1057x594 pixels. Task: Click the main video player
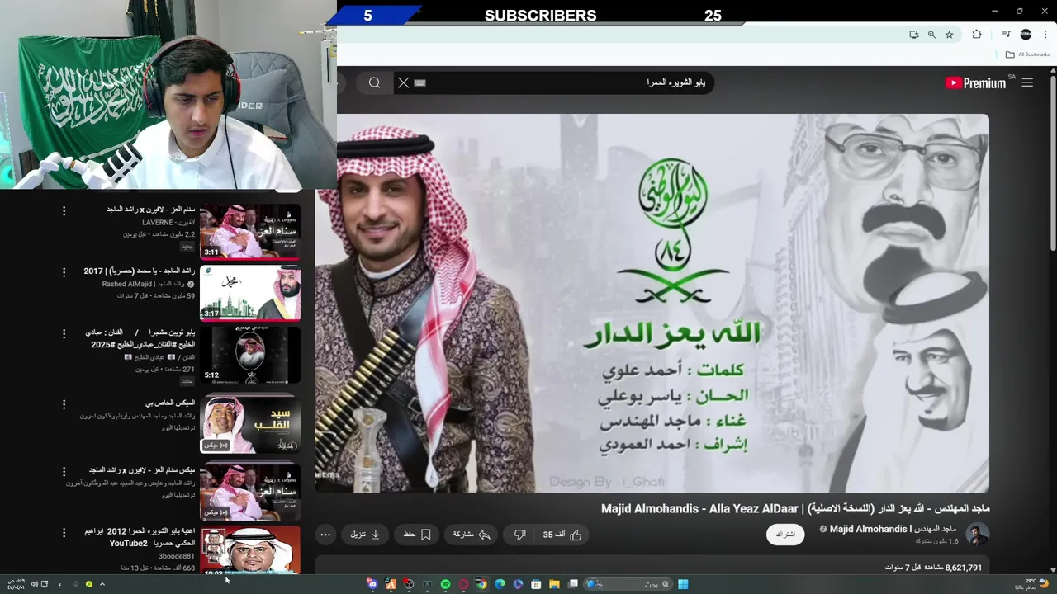coord(652,304)
